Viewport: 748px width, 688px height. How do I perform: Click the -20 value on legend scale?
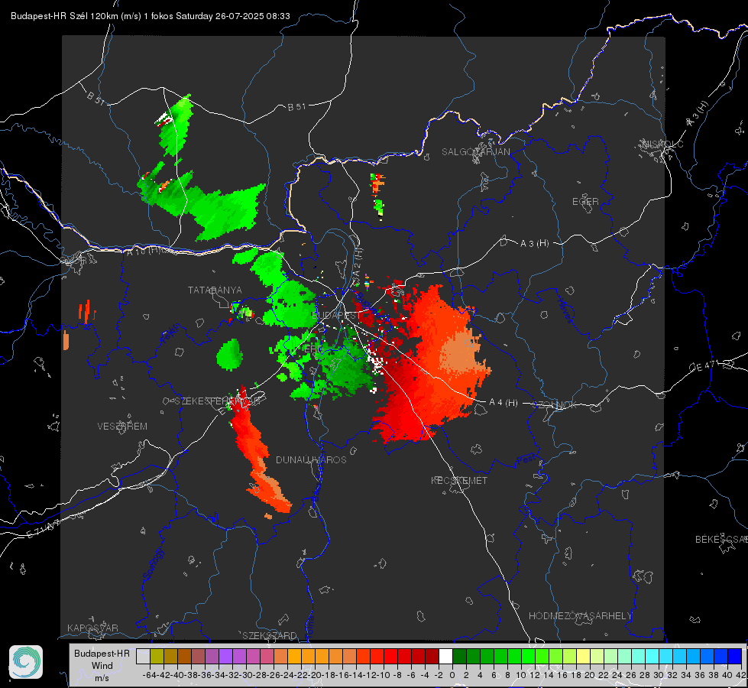tap(315, 675)
